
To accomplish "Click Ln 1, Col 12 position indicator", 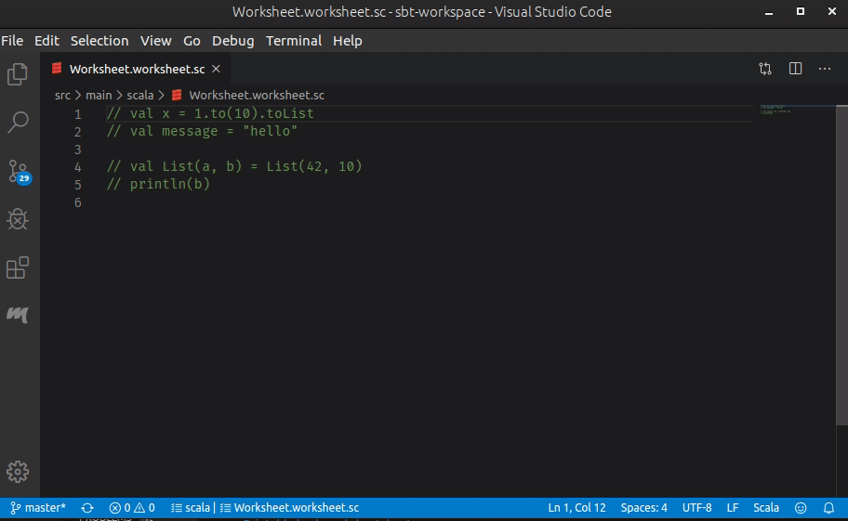I will (x=576, y=507).
